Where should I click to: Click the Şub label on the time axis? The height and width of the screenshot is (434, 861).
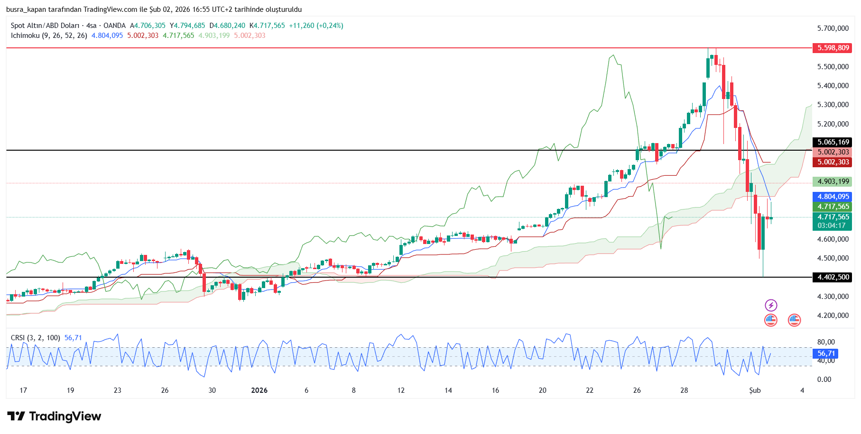(x=755, y=390)
